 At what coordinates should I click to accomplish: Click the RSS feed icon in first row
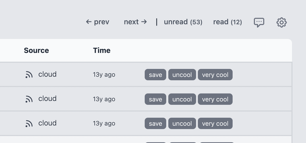[29, 75]
